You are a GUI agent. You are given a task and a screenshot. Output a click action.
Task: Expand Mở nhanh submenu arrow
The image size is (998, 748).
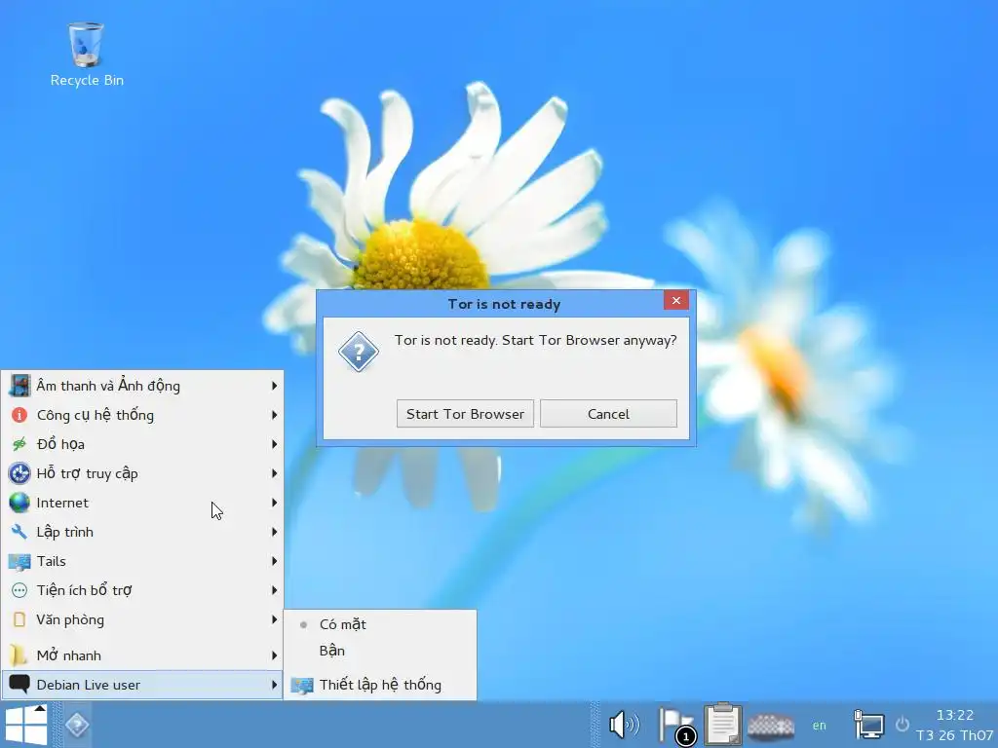point(274,655)
